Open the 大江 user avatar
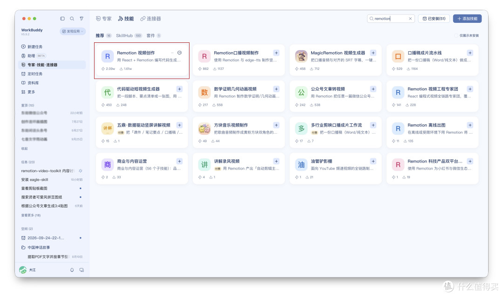This screenshot has width=503, height=297. tap(23, 270)
